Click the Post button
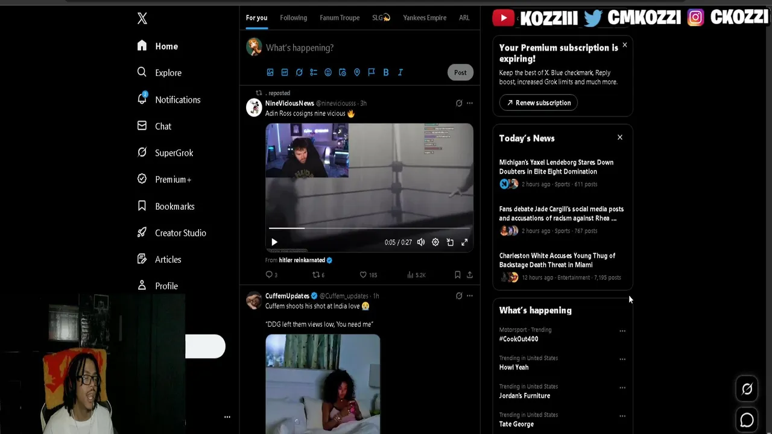 pos(460,72)
